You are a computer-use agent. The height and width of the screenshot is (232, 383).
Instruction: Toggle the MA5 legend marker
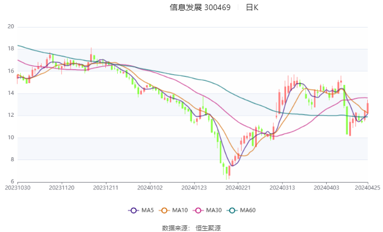click(x=133, y=211)
